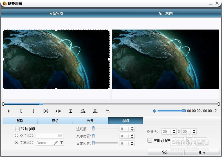Click the 垂直位置 slider handle

[93, 143]
